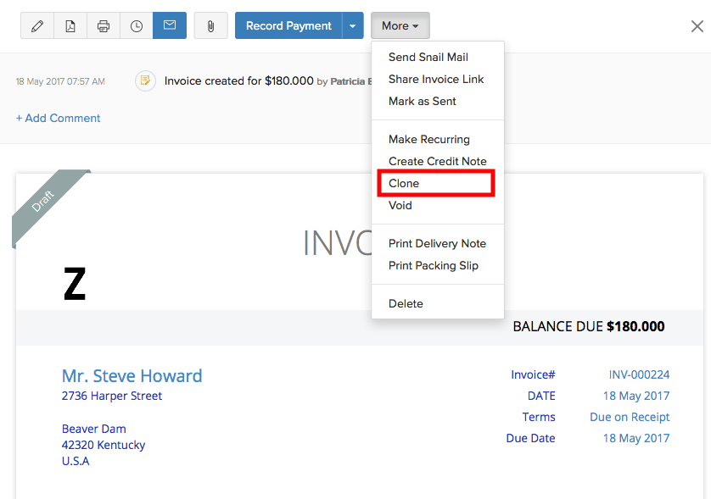Choose Print Delivery Note option

click(x=437, y=243)
